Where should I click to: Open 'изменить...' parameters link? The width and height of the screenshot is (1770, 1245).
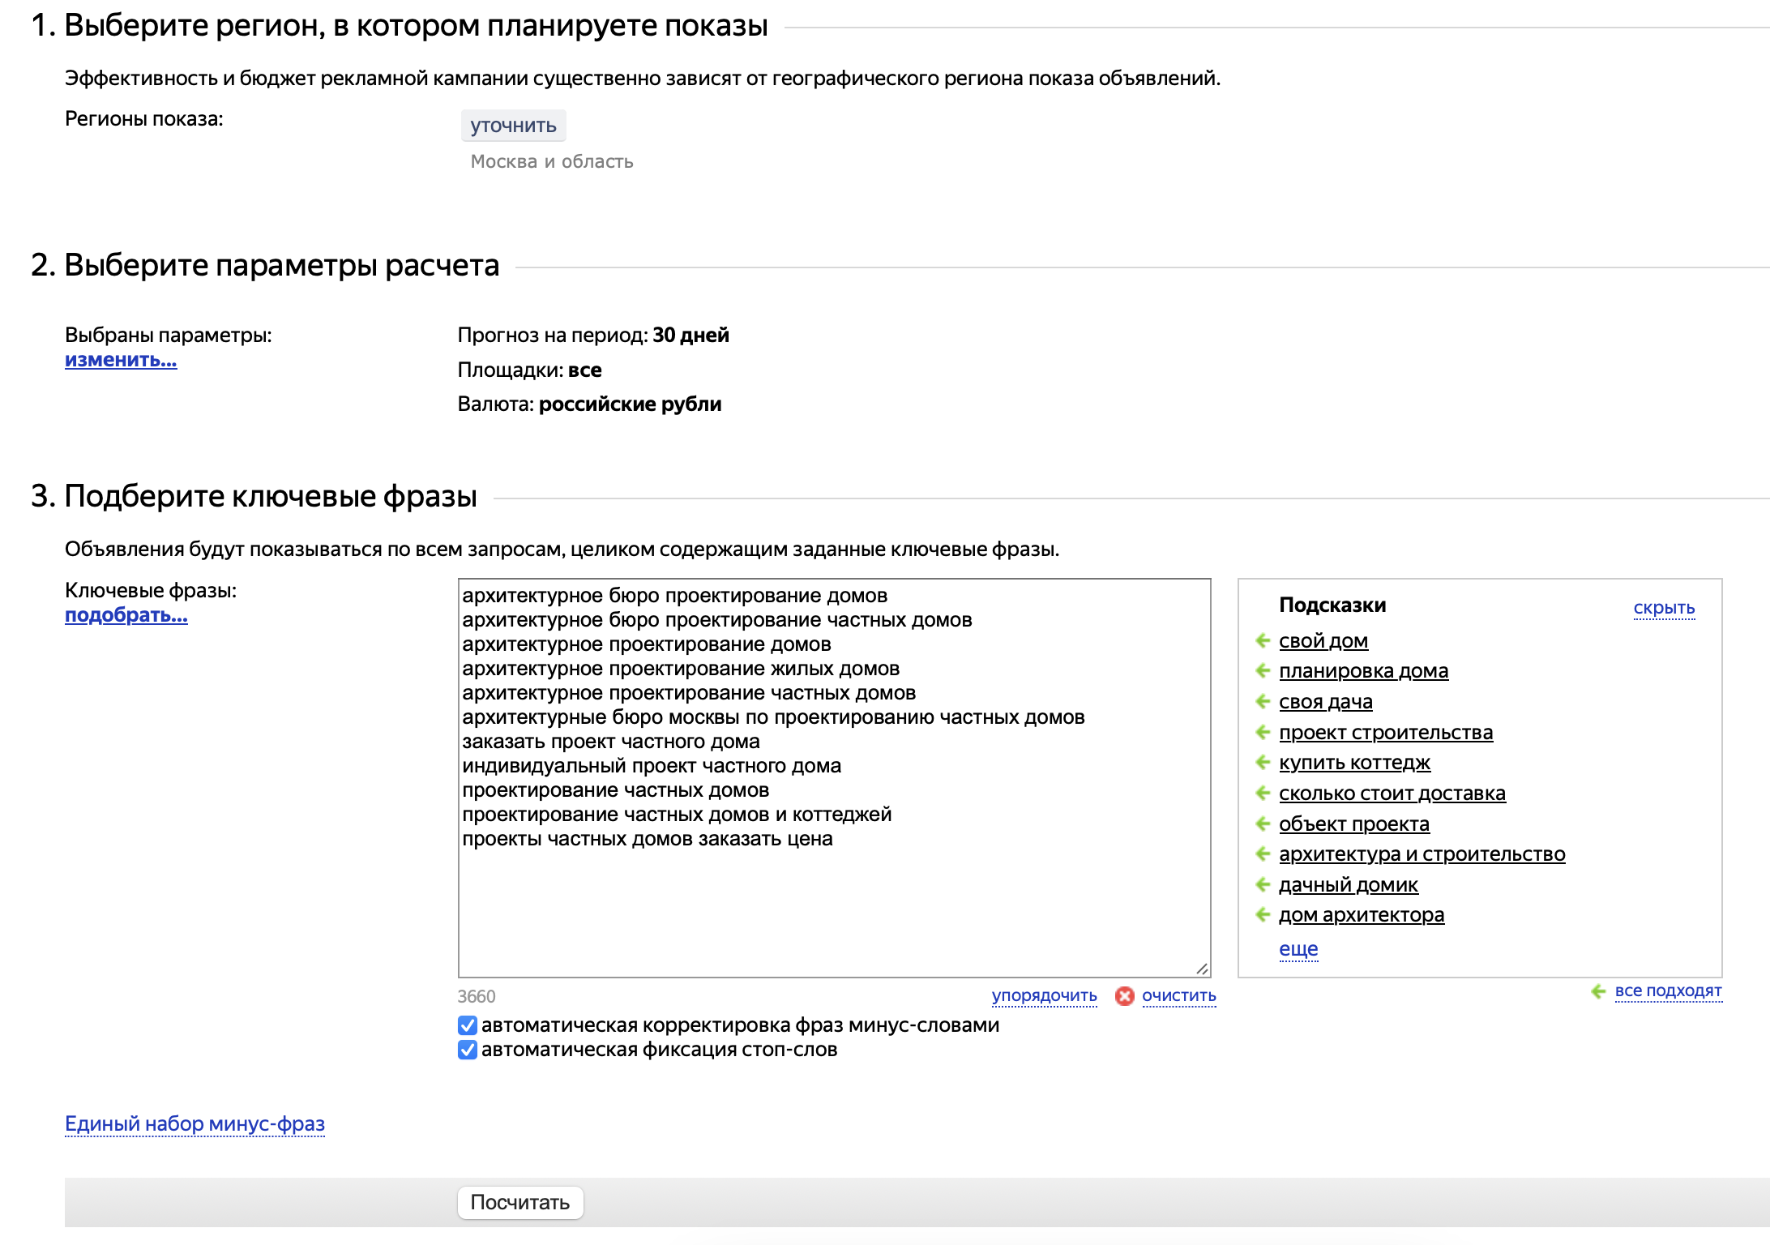121,360
